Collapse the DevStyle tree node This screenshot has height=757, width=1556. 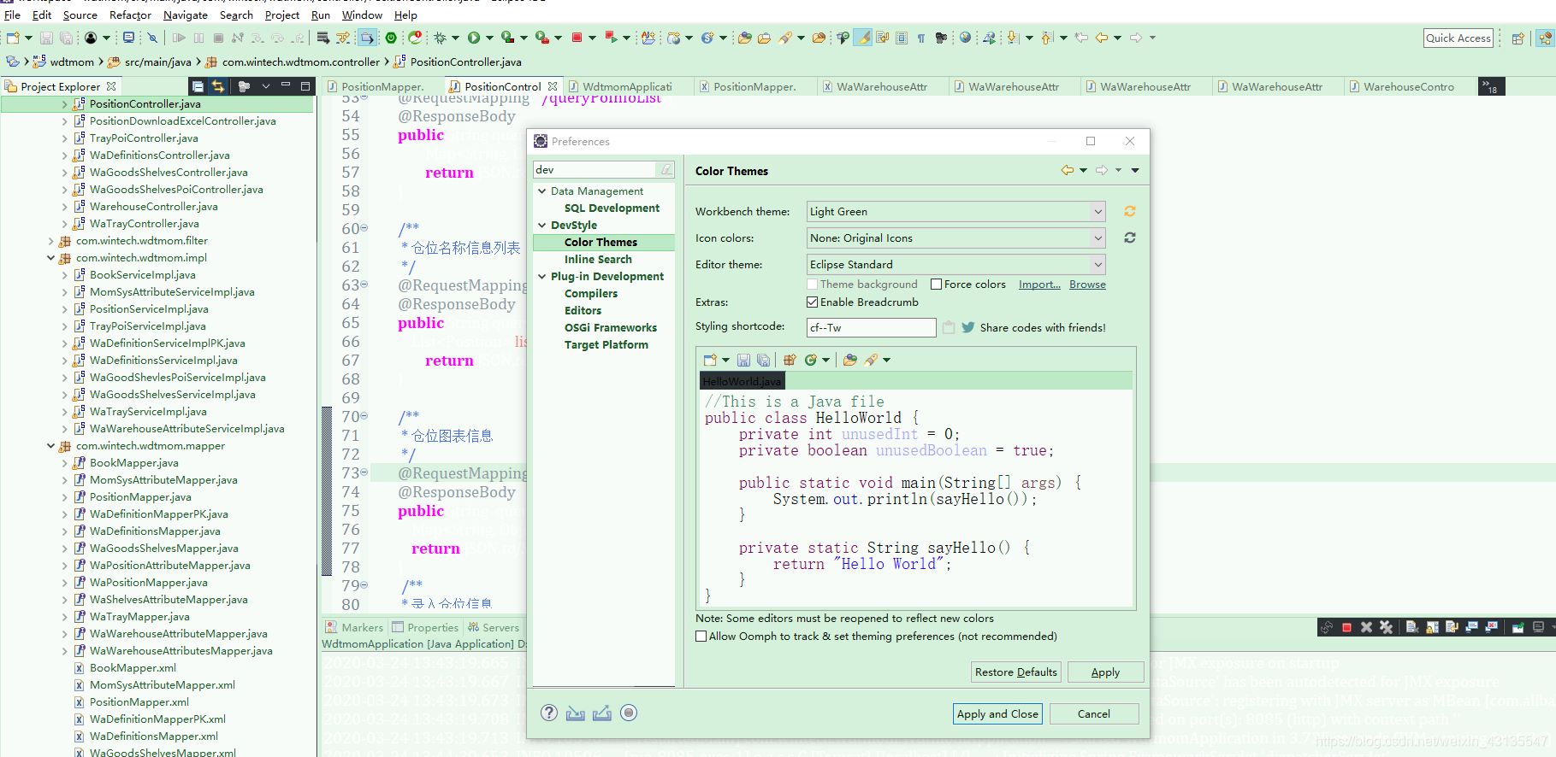click(x=541, y=226)
